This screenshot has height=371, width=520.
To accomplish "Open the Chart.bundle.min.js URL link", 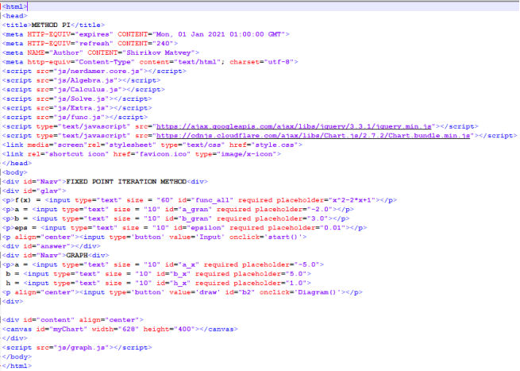I will 313,136.
